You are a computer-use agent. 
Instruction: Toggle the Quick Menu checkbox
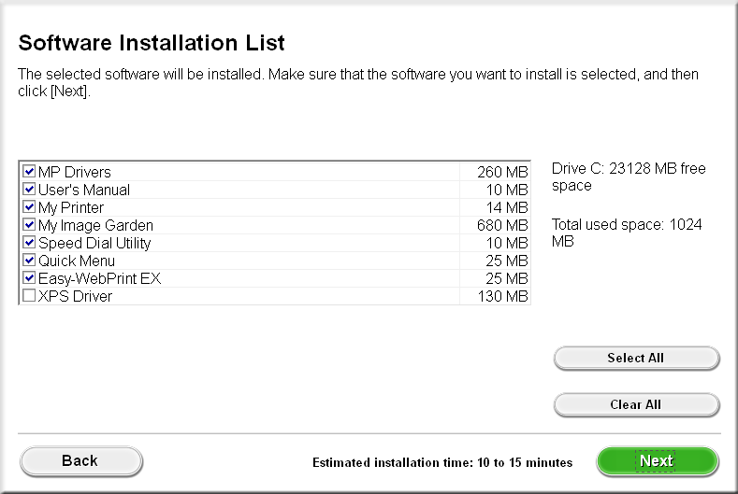29,261
